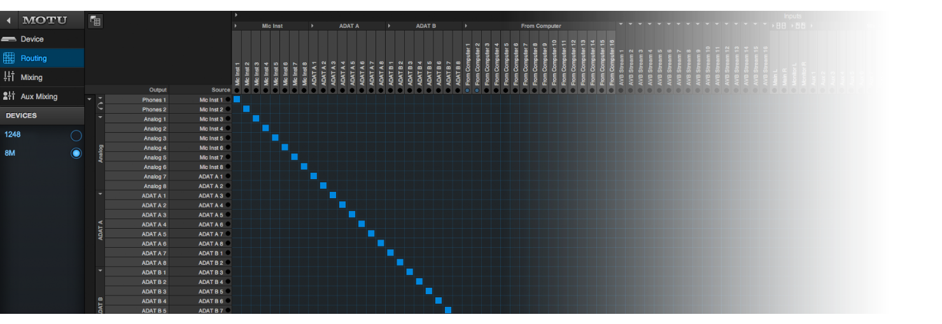Collapse the ADAT A input group header
Screen dimensions: 942x324
tap(313, 26)
